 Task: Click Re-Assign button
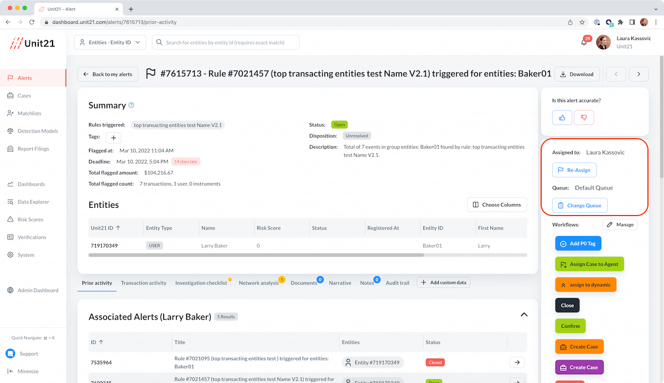click(574, 170)
